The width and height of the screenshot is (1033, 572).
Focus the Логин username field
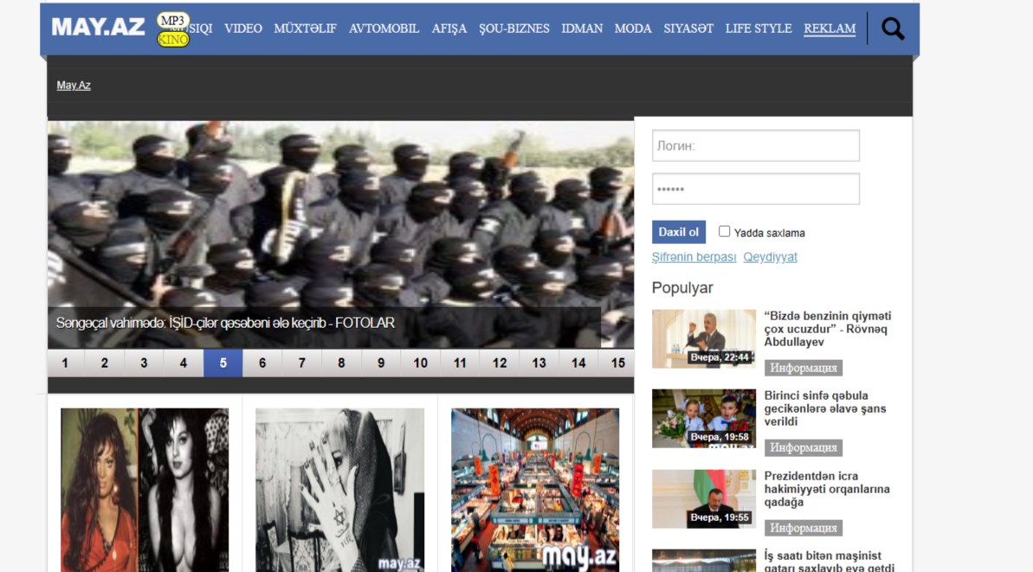click(x=755, y=145)
